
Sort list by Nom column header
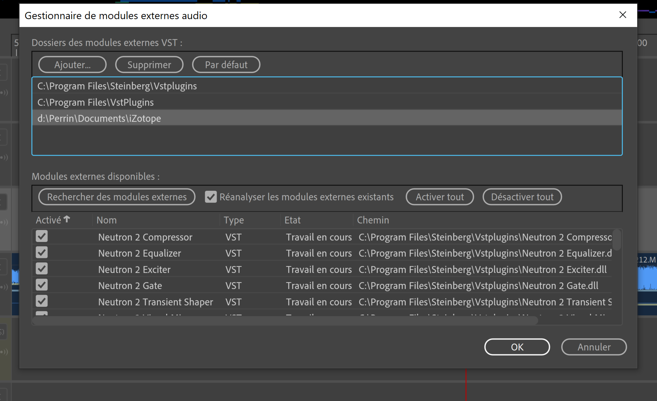[107, 220]
